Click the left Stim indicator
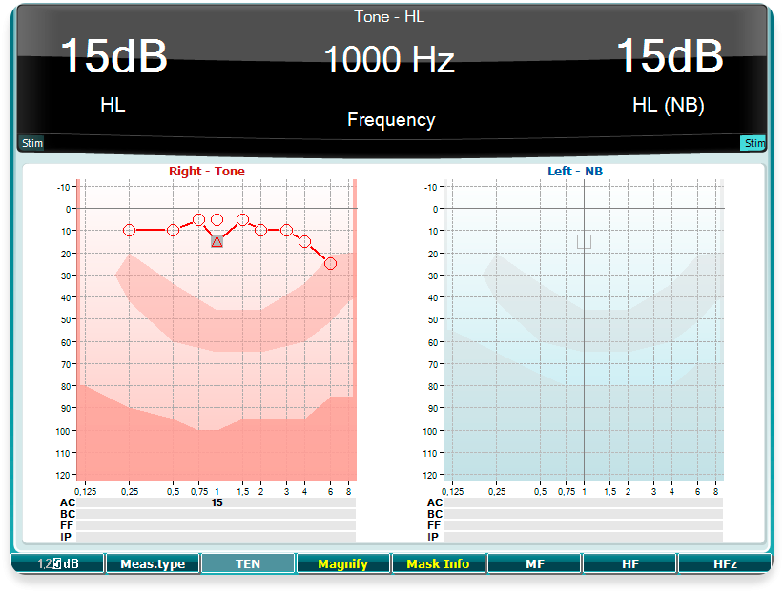The height and width of the screenshot is (593, 784). coord(32,144)
